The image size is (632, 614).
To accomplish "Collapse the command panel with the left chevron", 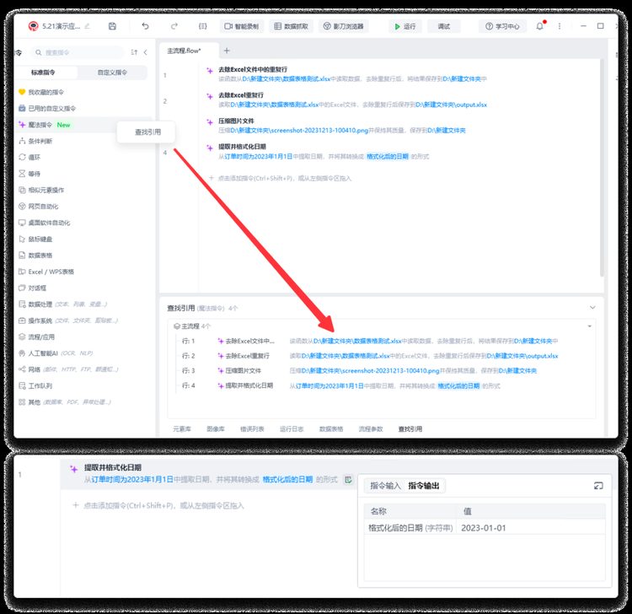I will [x=146, y=52].
